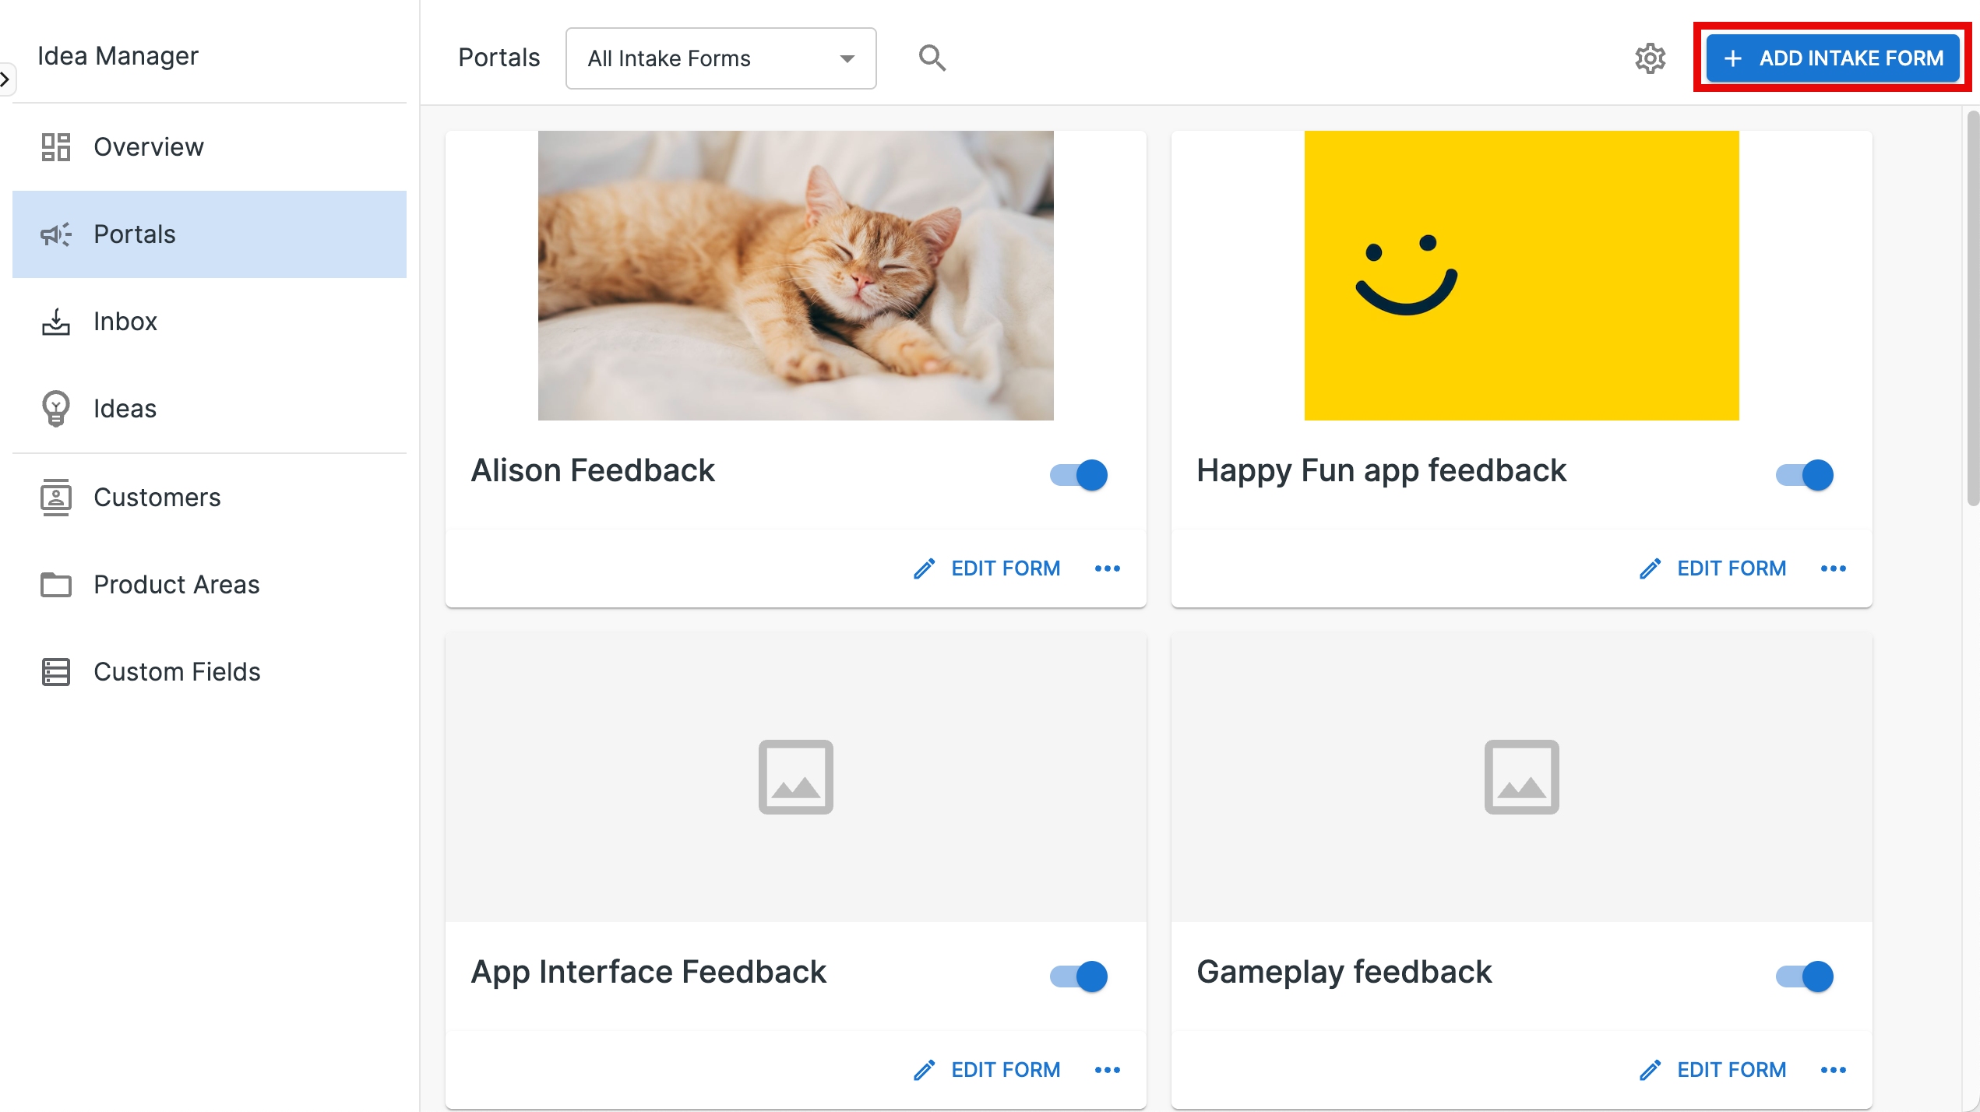This screenshot has width=1980, height=1112.
Task: Expand the collapsed left sidebar chevron
Action: (6, 79)
